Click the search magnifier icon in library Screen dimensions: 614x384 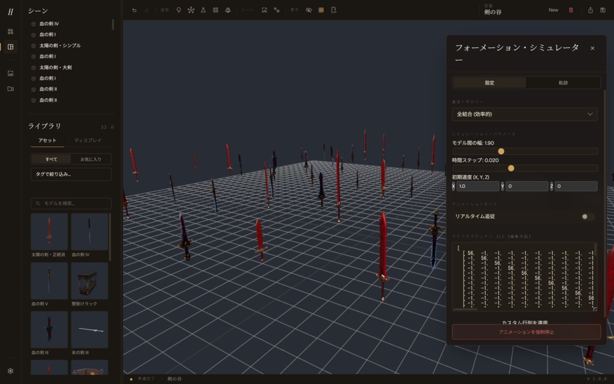pos(38,203)
